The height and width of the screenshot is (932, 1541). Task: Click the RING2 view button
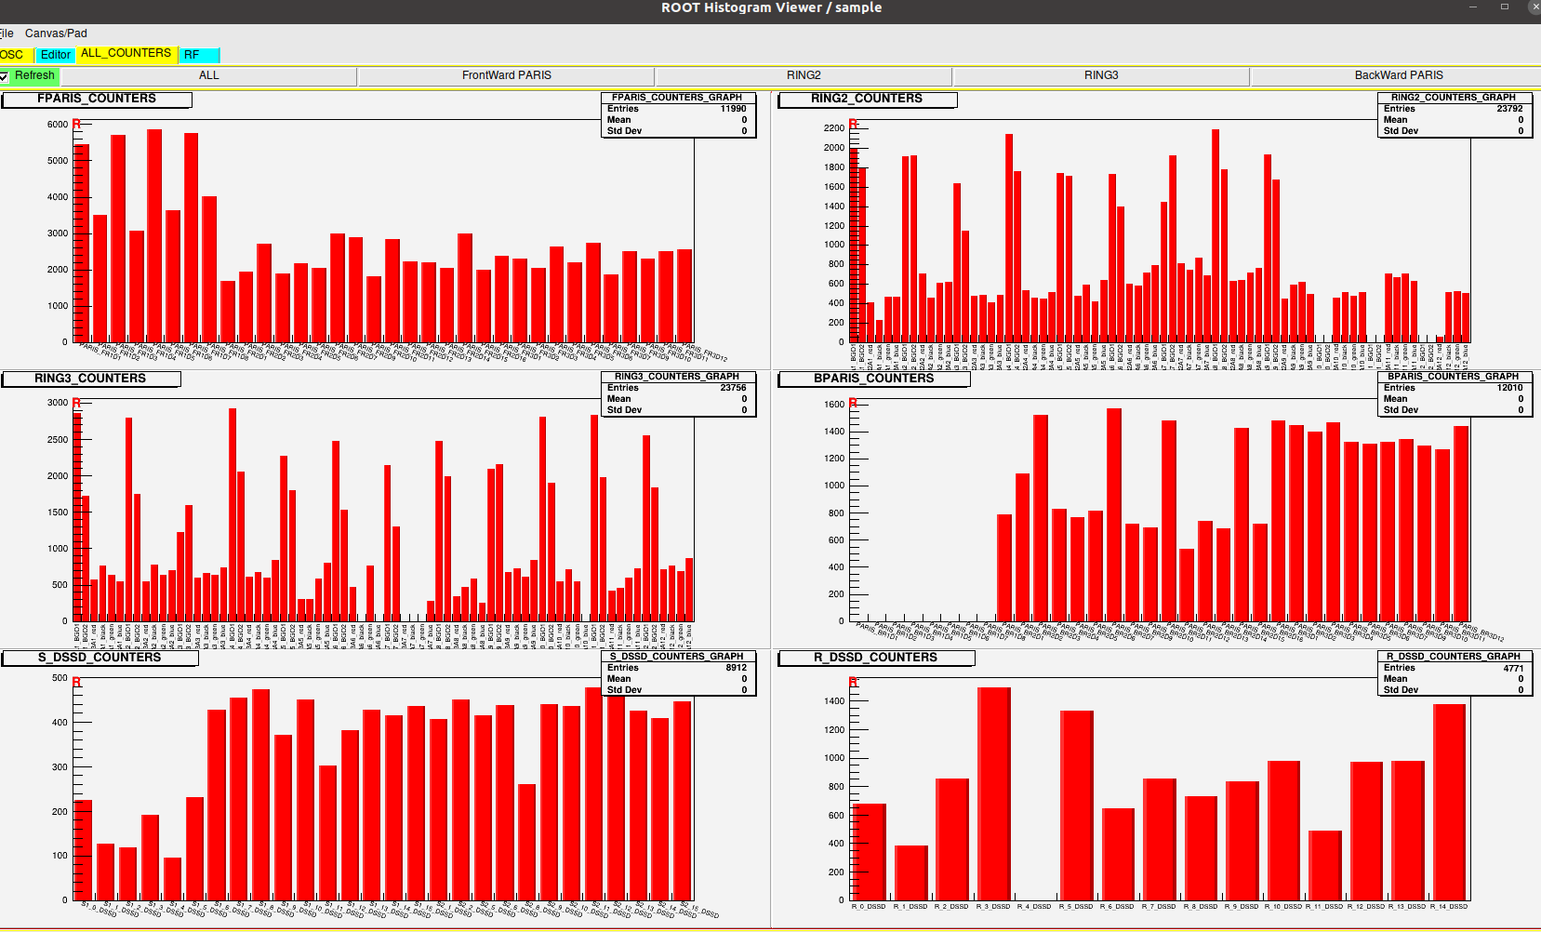click(x=804, y=75)
